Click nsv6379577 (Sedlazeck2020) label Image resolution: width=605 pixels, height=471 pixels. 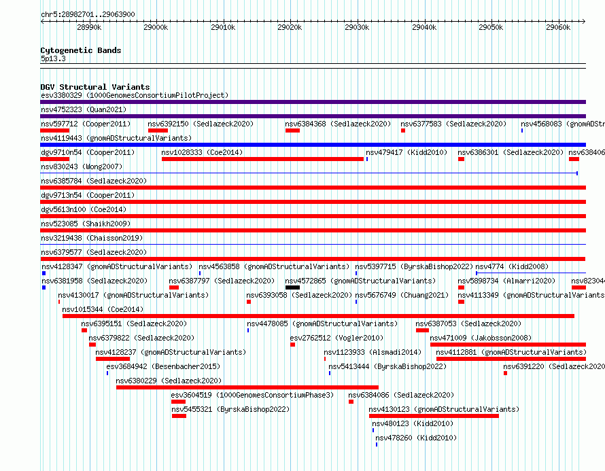click(94, 252)
